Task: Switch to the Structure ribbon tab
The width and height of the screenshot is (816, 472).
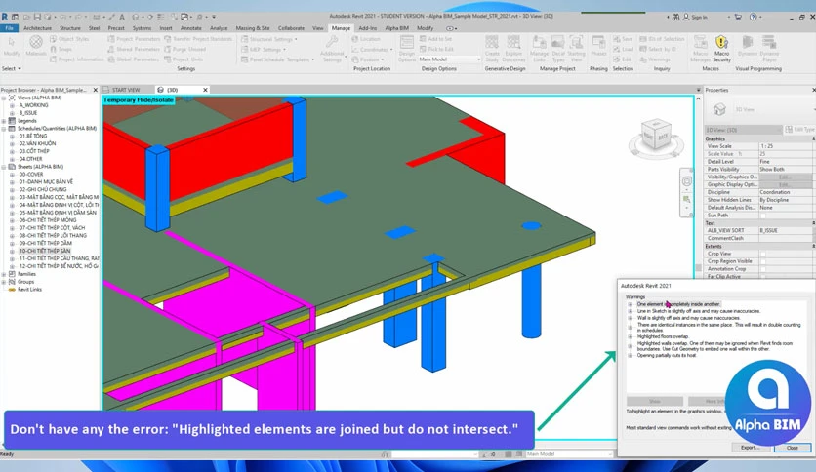Action: (70, 28)
